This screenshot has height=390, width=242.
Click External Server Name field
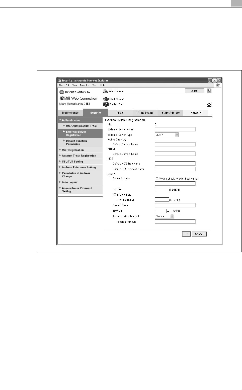coord(175,129)
